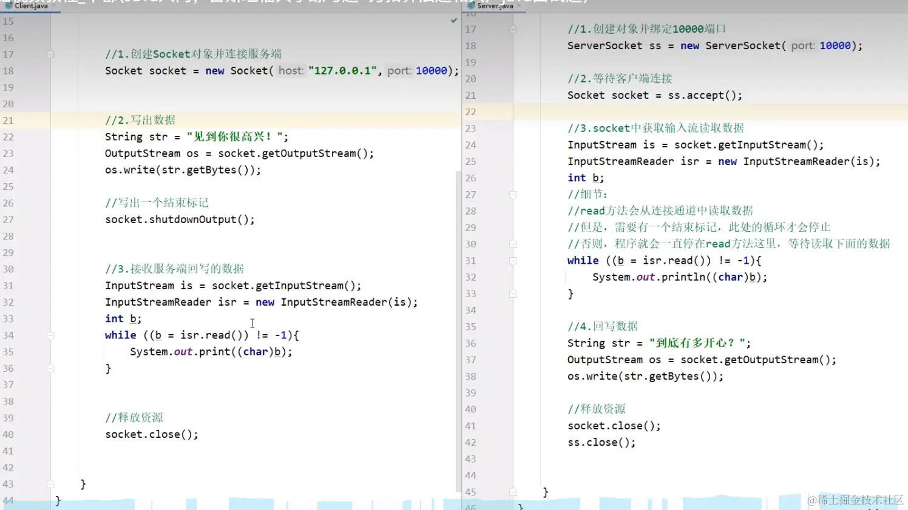
Task: Click comment '//3.接收服务端回写的数据'
Action: (174, 269)
